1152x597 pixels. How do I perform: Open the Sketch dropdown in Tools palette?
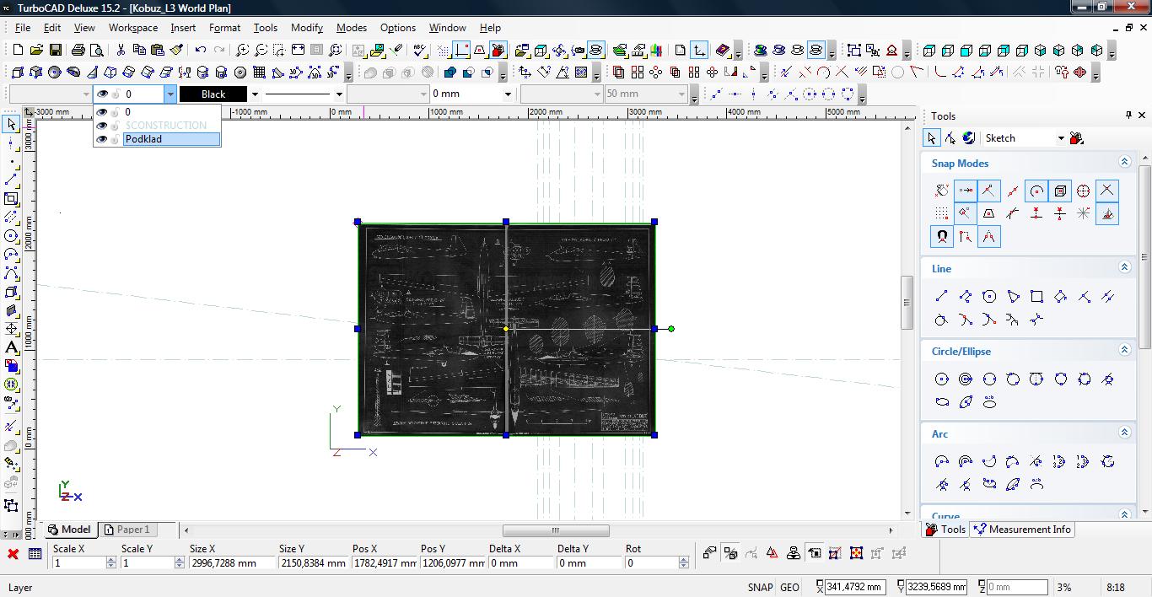click(1061, 138)
